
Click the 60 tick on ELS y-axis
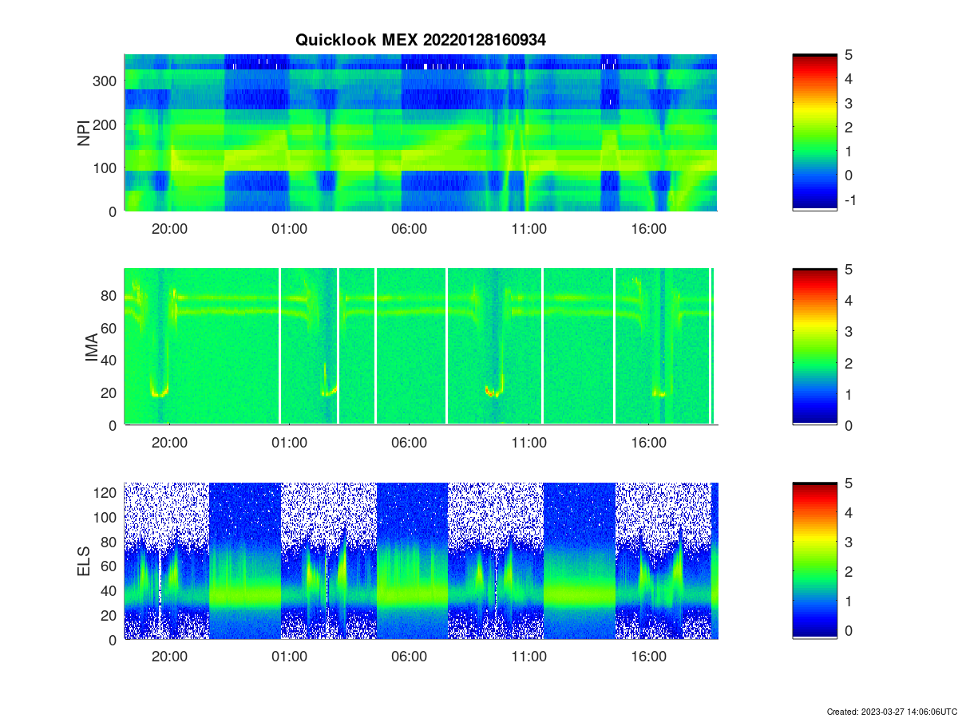(110, 566)
